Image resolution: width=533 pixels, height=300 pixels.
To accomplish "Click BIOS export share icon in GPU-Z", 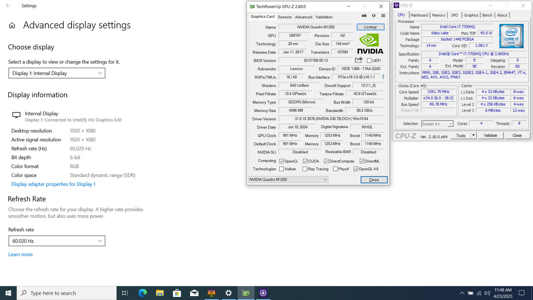I will coord(358,60).
